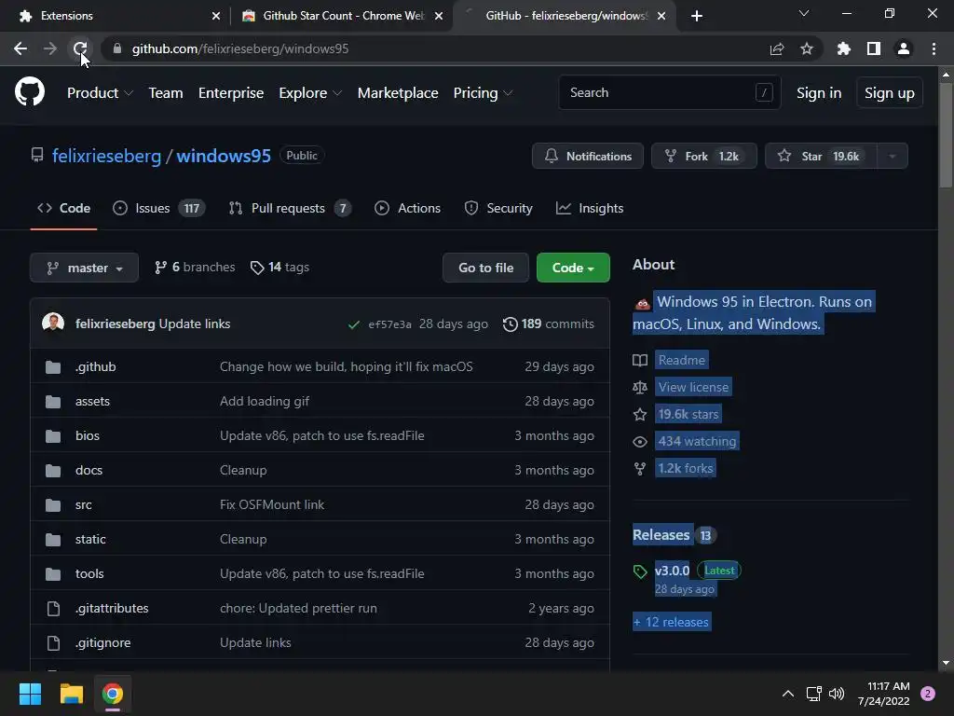The image size is (954, 716).
Task: Open v3.0.0 latest release
Action: [x=672, y=571]
